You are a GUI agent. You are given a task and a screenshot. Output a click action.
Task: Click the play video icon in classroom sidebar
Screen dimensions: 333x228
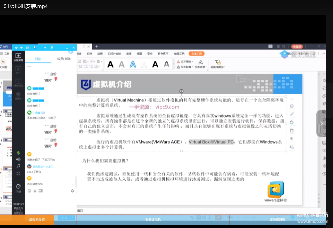tap(18, 83)
